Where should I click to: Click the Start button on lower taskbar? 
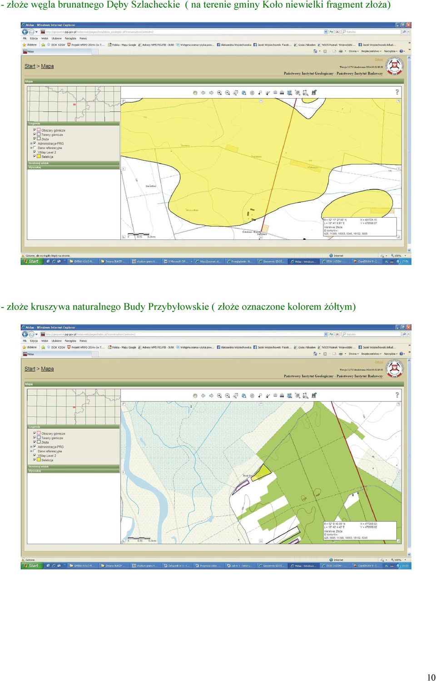coord(31,566)
